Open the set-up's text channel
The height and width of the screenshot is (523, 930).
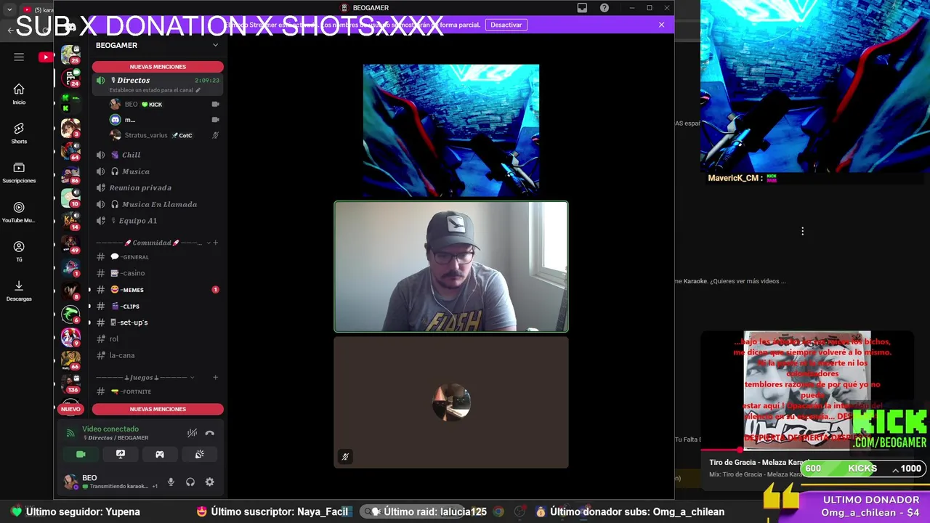click(158, 323)
